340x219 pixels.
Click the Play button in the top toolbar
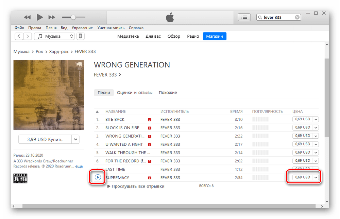(40, 17)
